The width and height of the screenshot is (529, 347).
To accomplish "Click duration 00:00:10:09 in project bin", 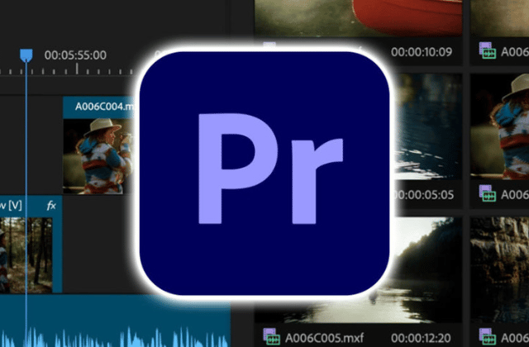I will [422, 52].
